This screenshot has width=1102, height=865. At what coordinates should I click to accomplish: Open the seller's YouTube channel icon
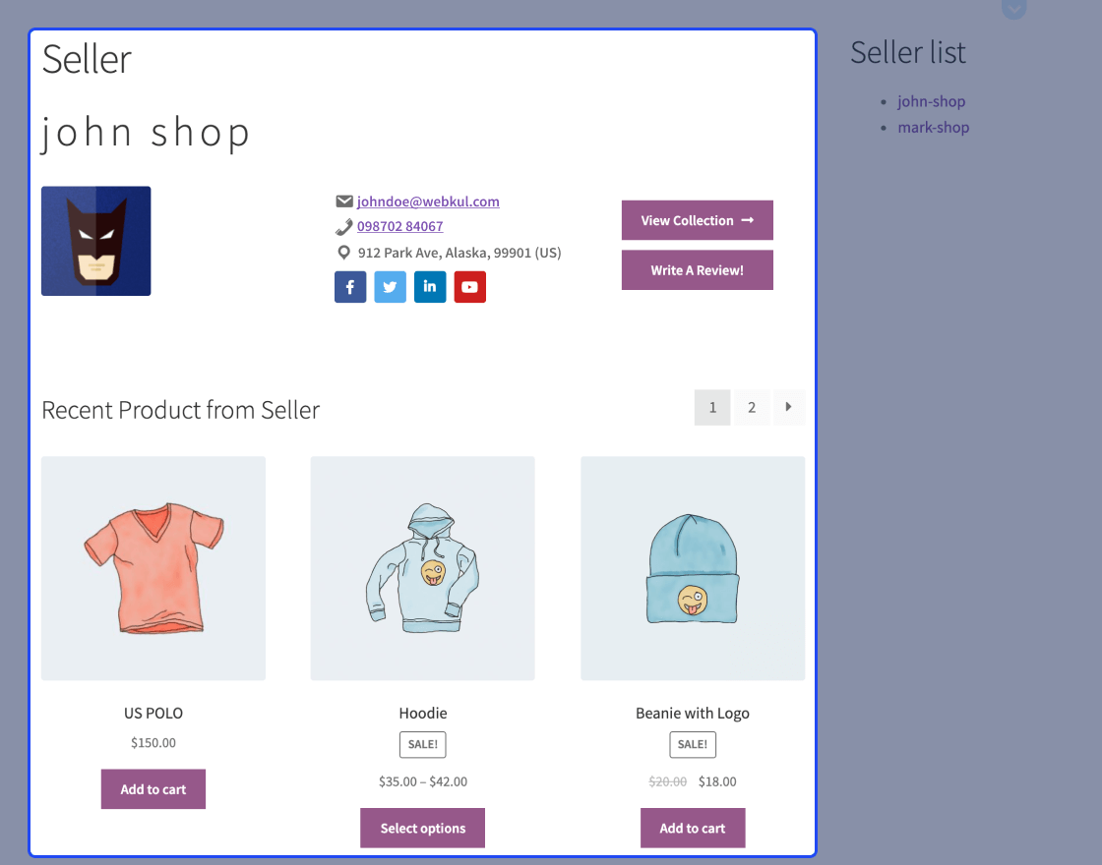(469, 287)
